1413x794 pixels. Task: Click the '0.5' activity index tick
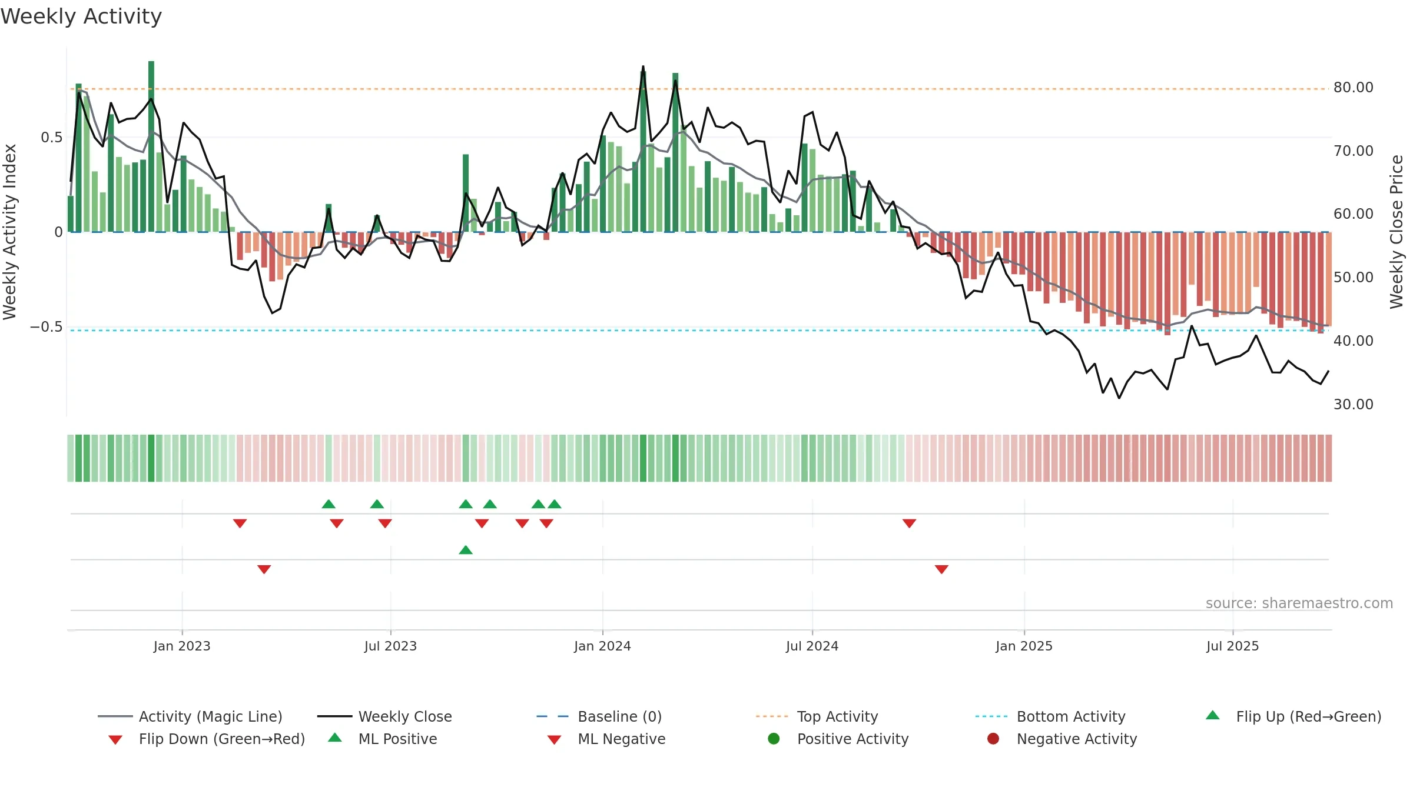[51, 138]
